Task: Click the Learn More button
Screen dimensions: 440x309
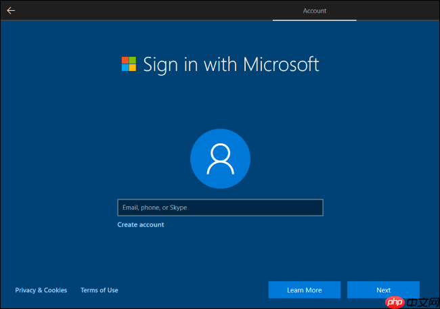Action: click(305, 290)
